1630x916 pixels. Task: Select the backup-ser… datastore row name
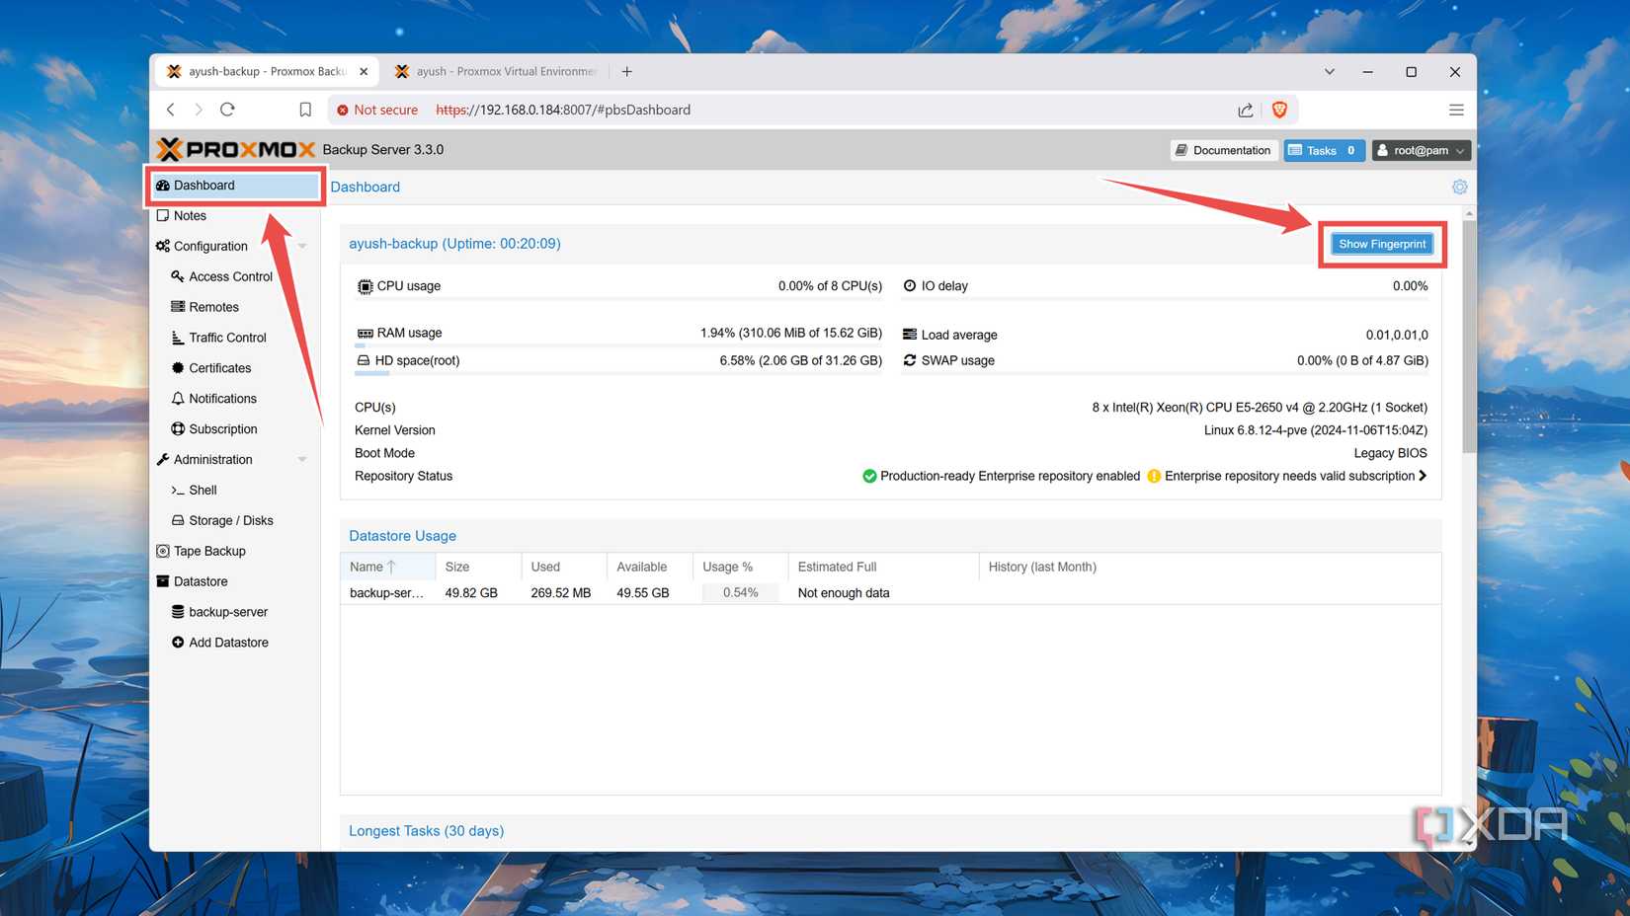click(x=386, y=593)
